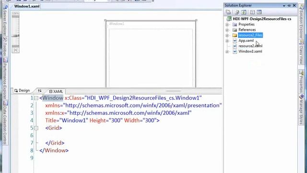This screenshot has width=307, height=173.
Task: Expand the Properties tree node
Action: click(227, 25)
